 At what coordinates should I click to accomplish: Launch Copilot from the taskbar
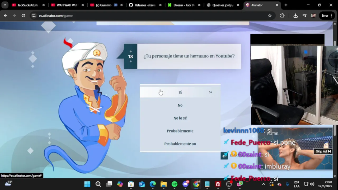pyautogui.click(x=120, y=184)
